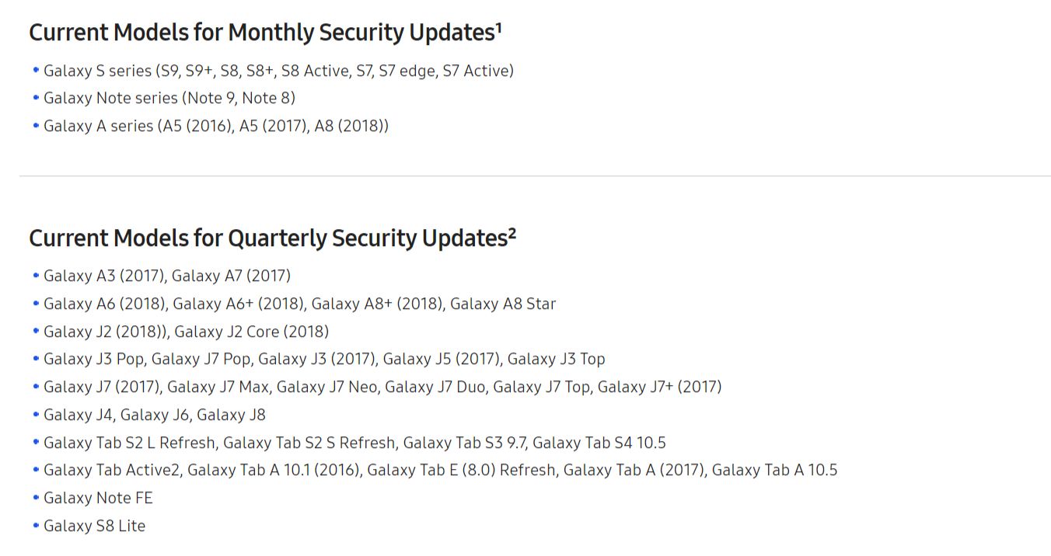Click the Monthly Security Updates heading
1051x556 pixels.
click(x=260, y=33)
